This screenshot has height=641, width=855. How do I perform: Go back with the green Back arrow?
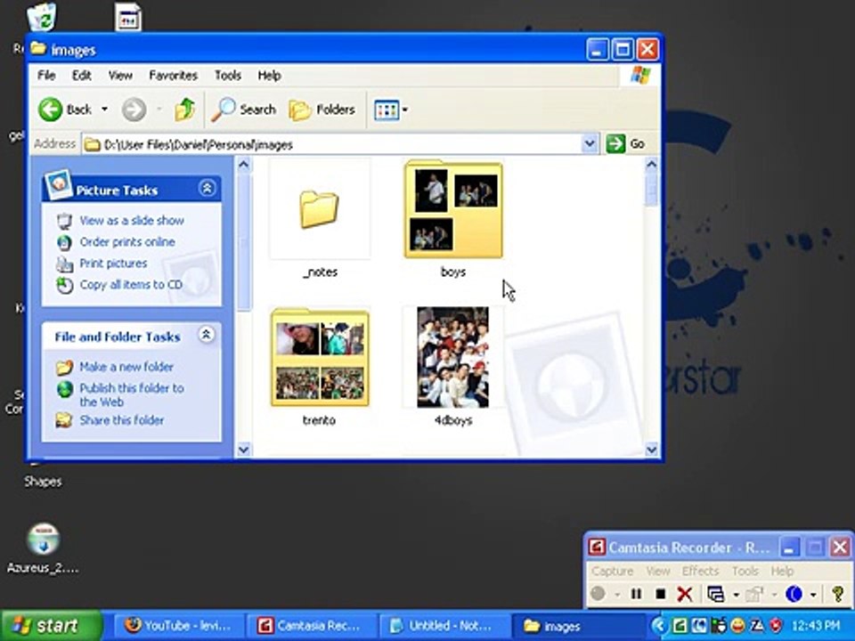pos(65,110)
